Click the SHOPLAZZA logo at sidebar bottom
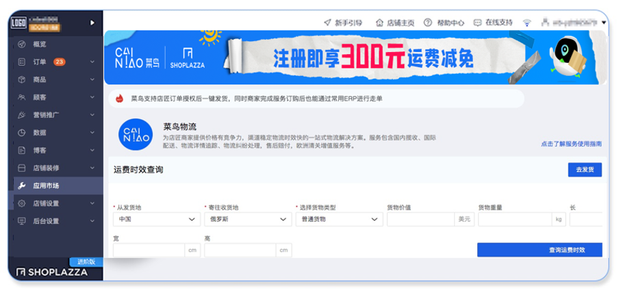This screenshot has width=619, height=289. click(x=52, y=272)
